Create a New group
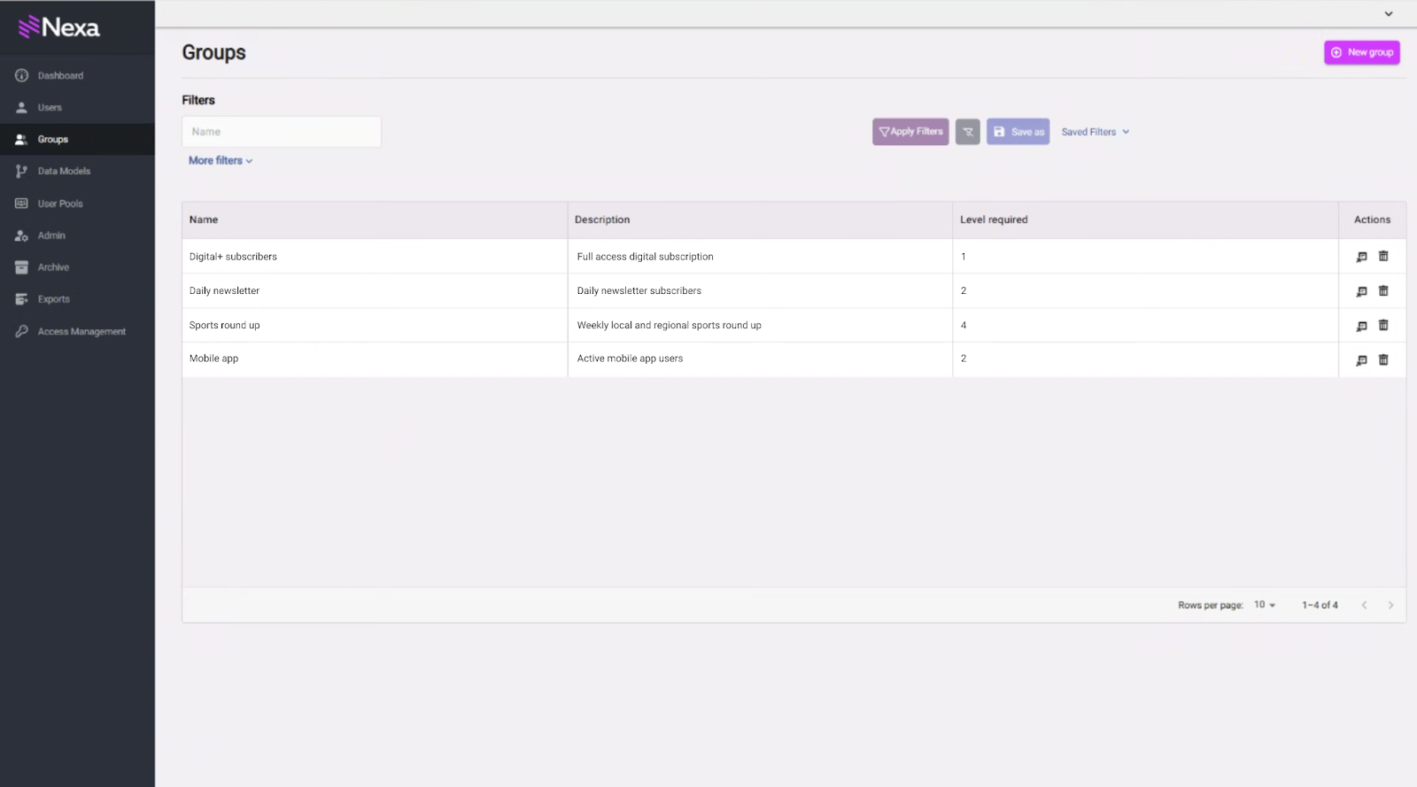This screenshot has height=787, width=1417. [1361, 53]
